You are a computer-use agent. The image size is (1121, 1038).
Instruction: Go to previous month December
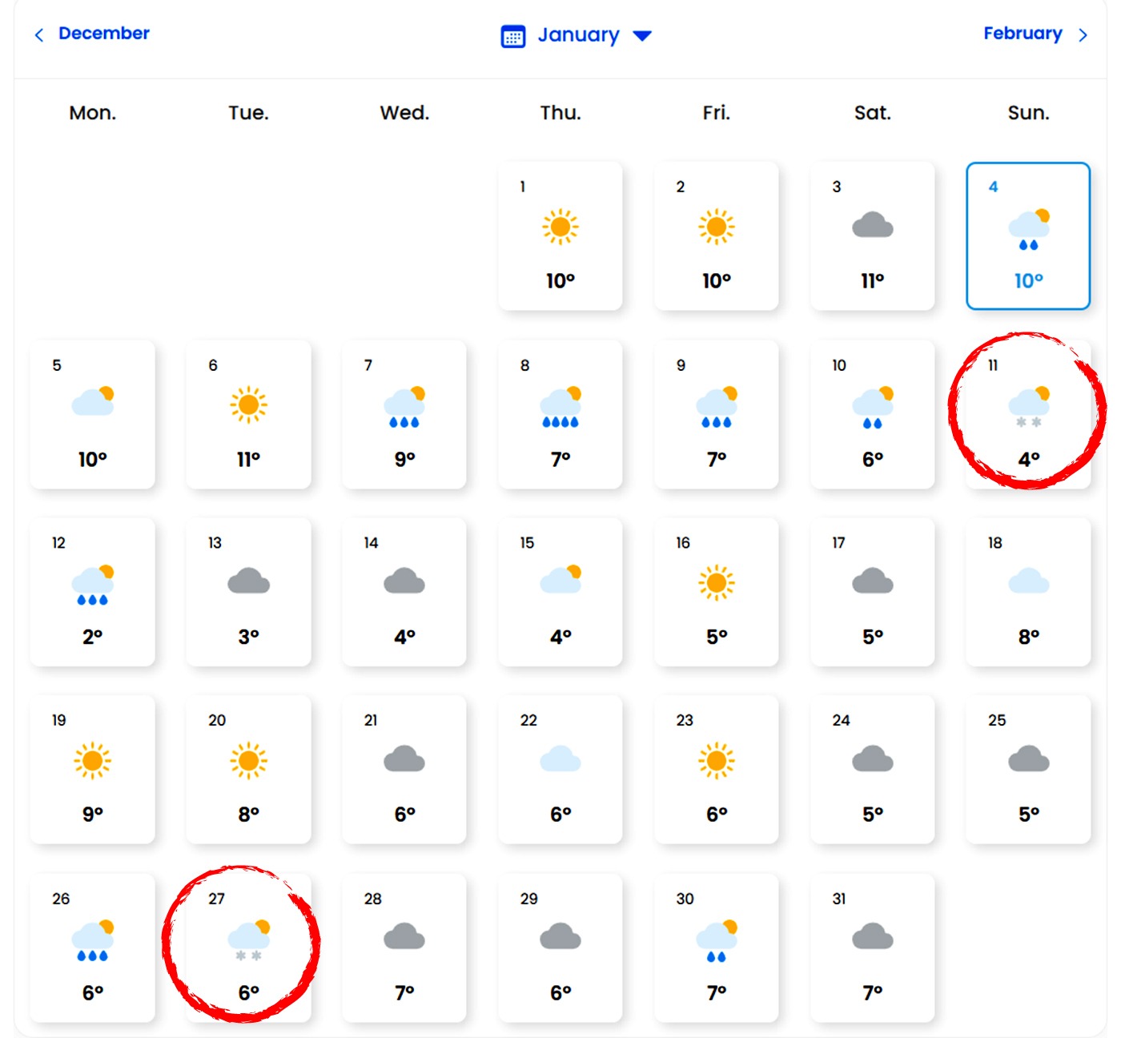pyautogui.click(x=103, y=34)
